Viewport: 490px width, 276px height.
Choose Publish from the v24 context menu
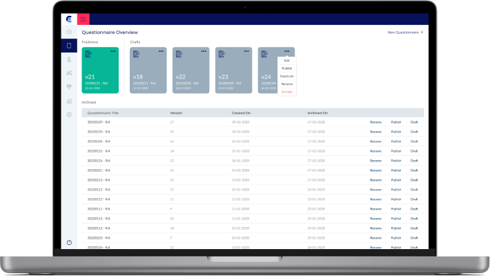287,68
